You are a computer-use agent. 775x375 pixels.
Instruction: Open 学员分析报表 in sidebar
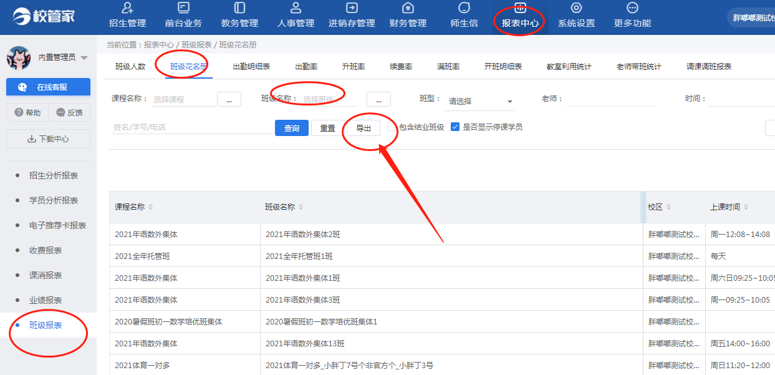(54, 200)
